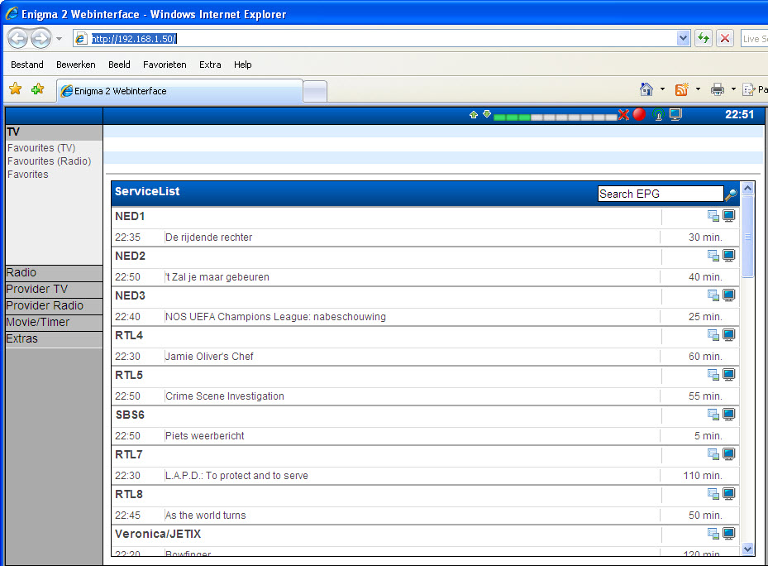Open EPG icon for NED1
The height and width of the screenshot is (566, 768).
(x=713, y=216)
